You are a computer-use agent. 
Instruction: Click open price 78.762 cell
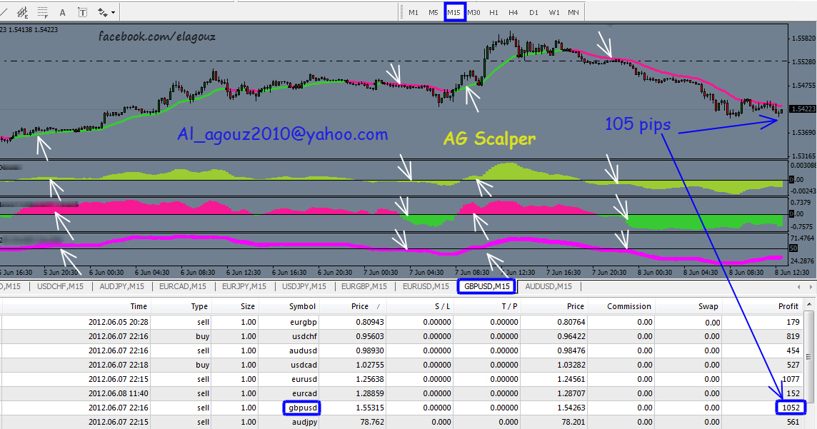pos(372,423)
